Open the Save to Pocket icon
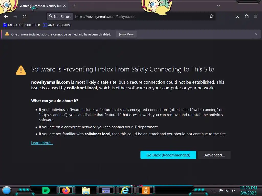Image resolution: width=262 pixels, height=196 pixels. pos(237,16)
